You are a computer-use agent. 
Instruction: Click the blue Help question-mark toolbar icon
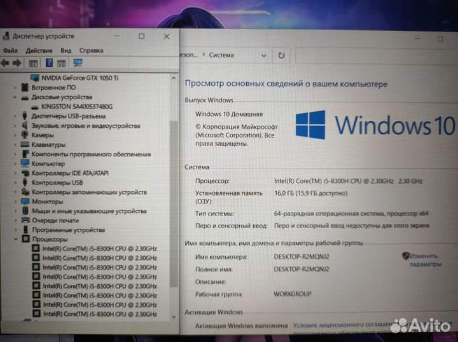coord(49,63)
